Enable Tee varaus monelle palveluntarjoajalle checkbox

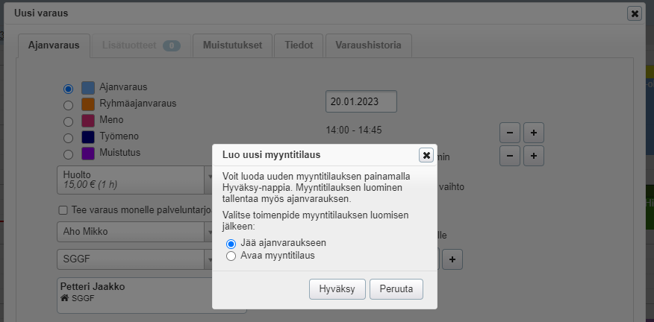[63, 209]
